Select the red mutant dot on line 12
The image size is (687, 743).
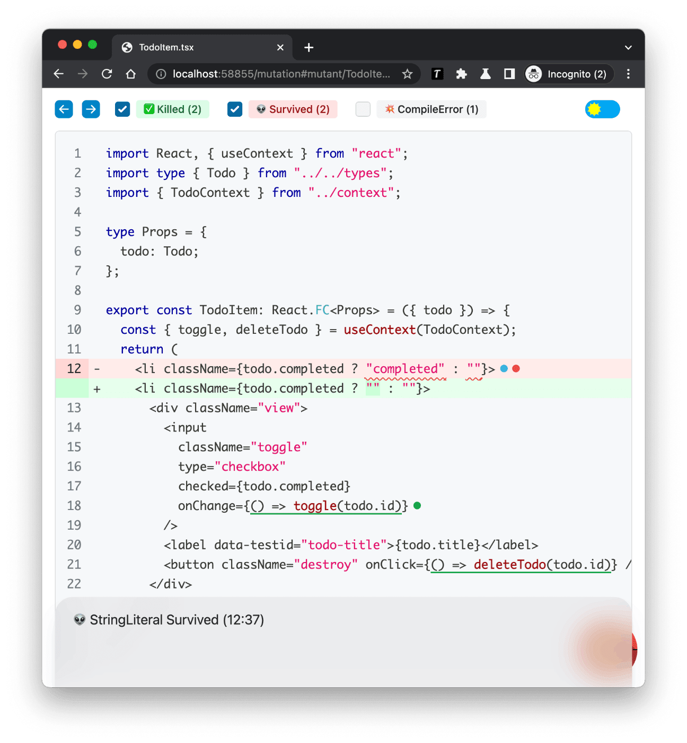[x=516, y=368]
